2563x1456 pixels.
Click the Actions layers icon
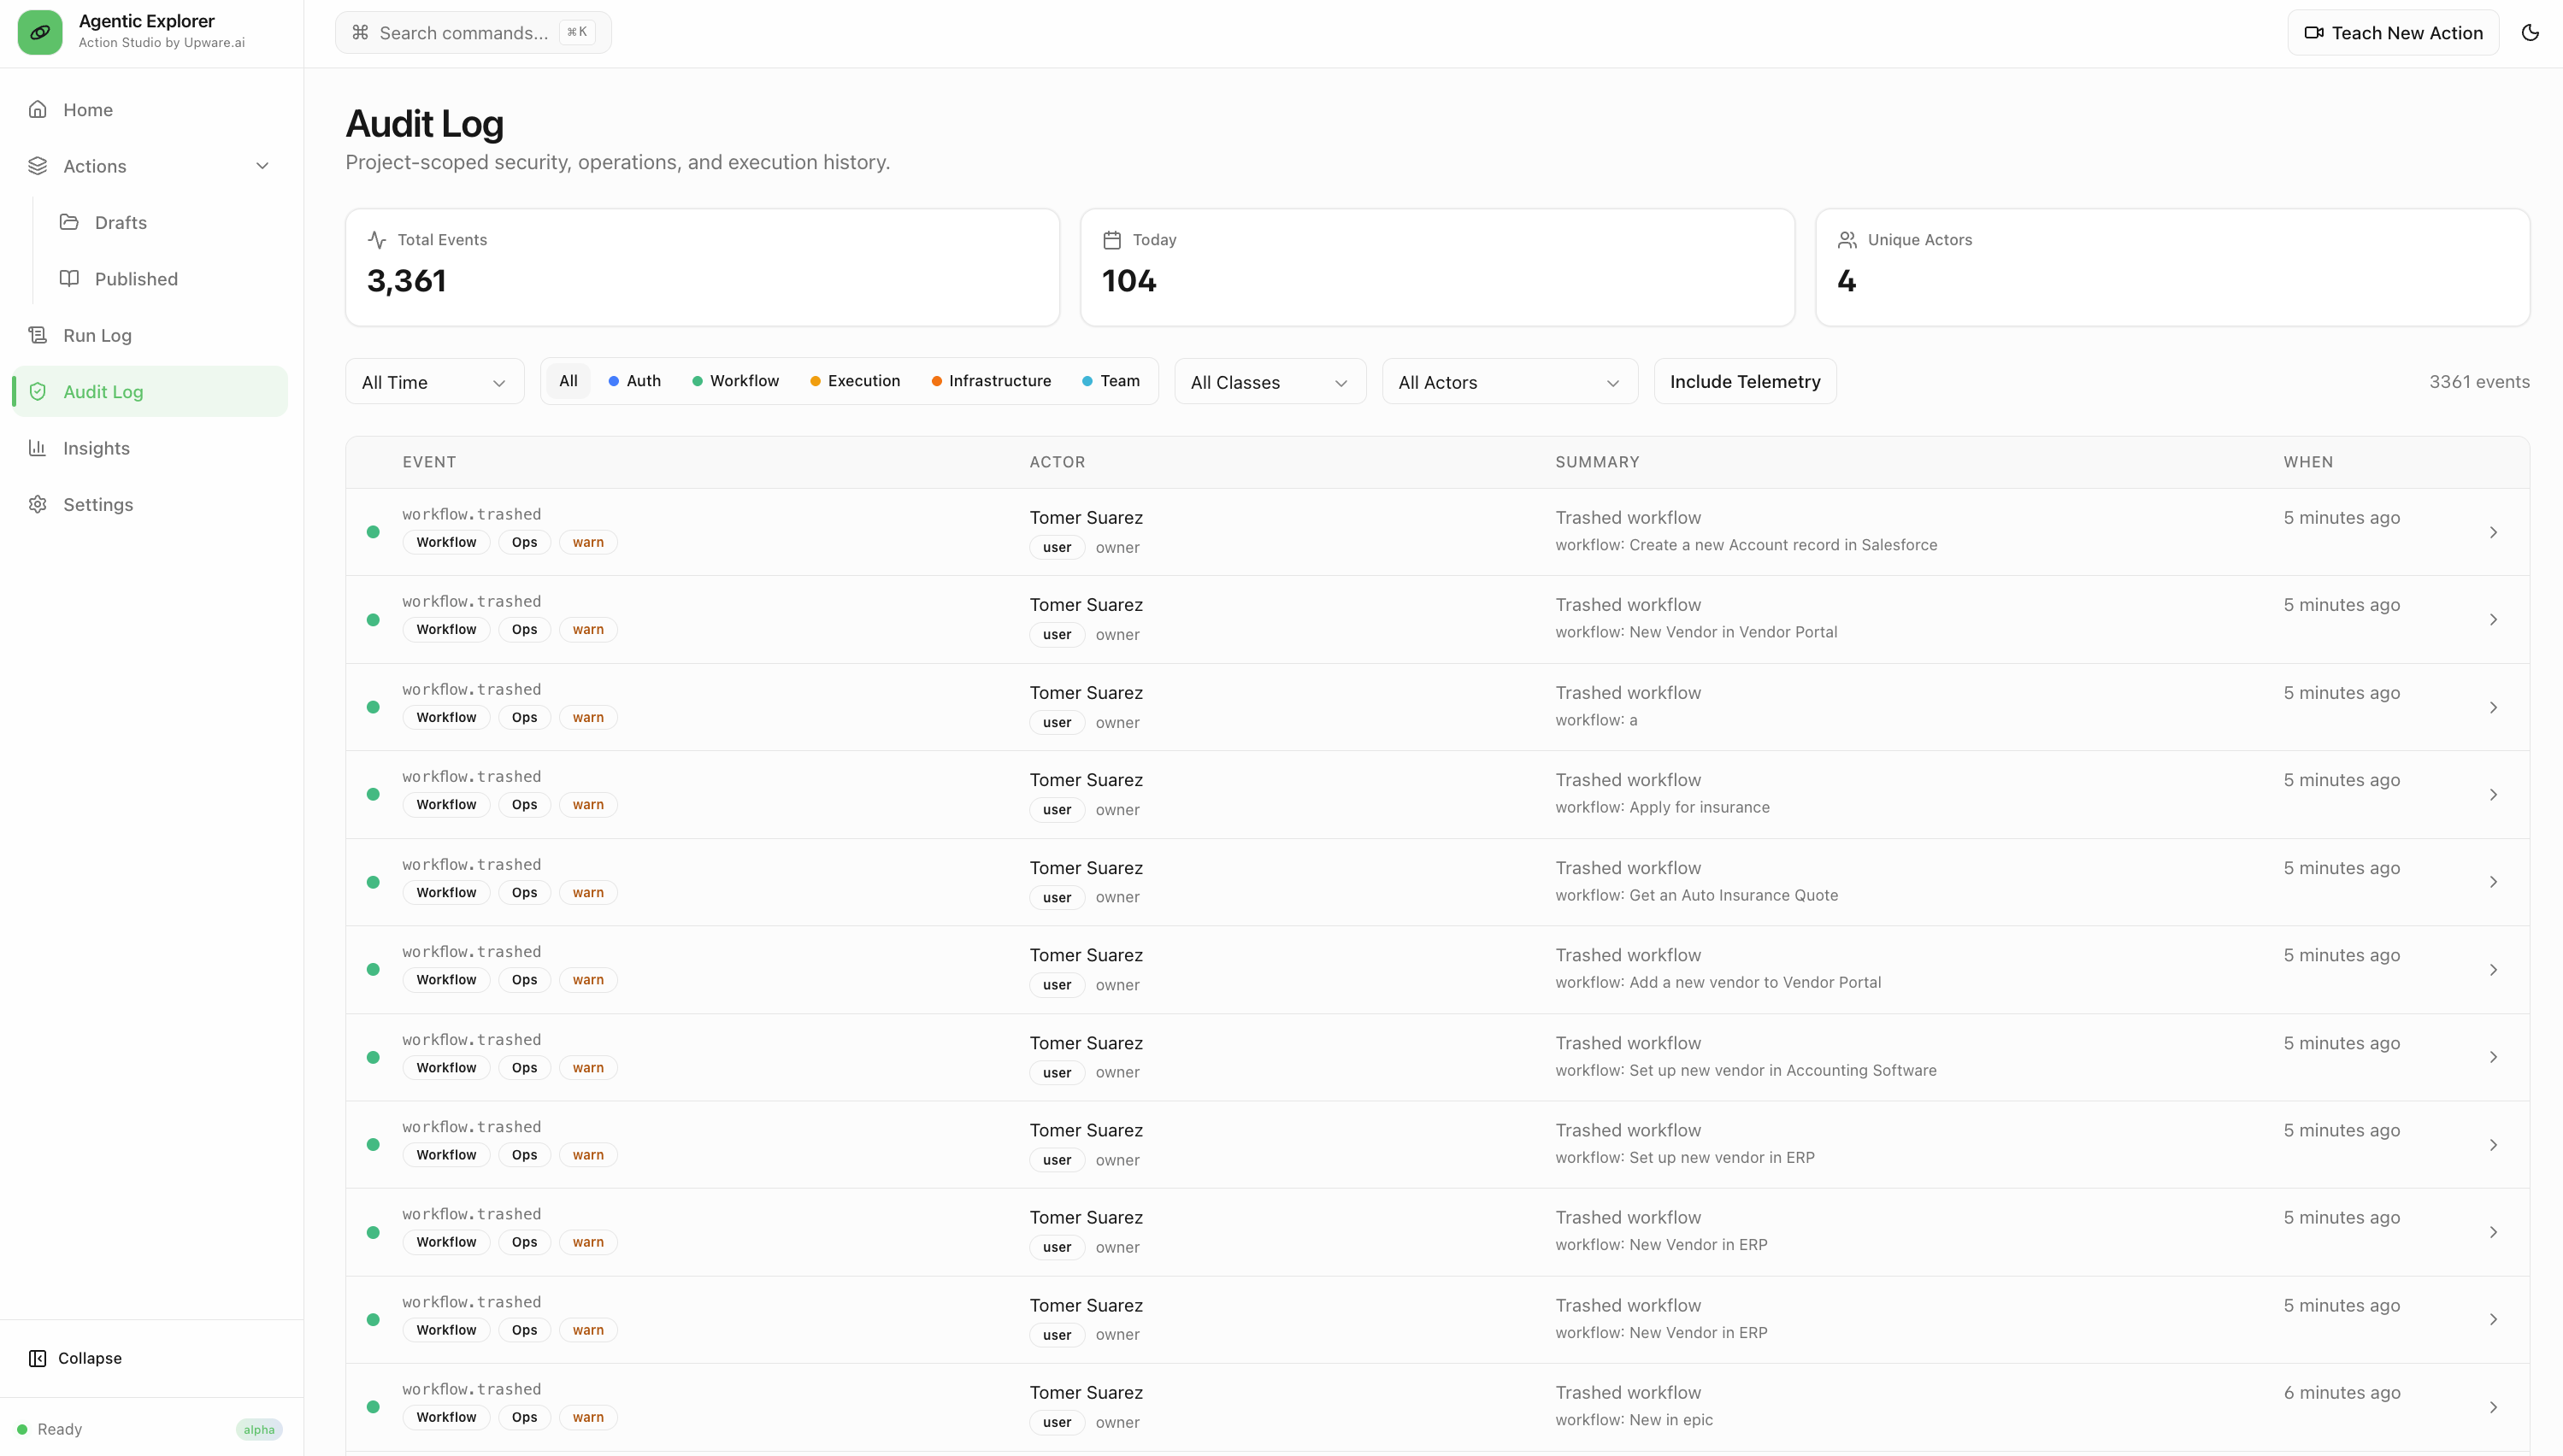pyautogui.click(x=38, y=166)
